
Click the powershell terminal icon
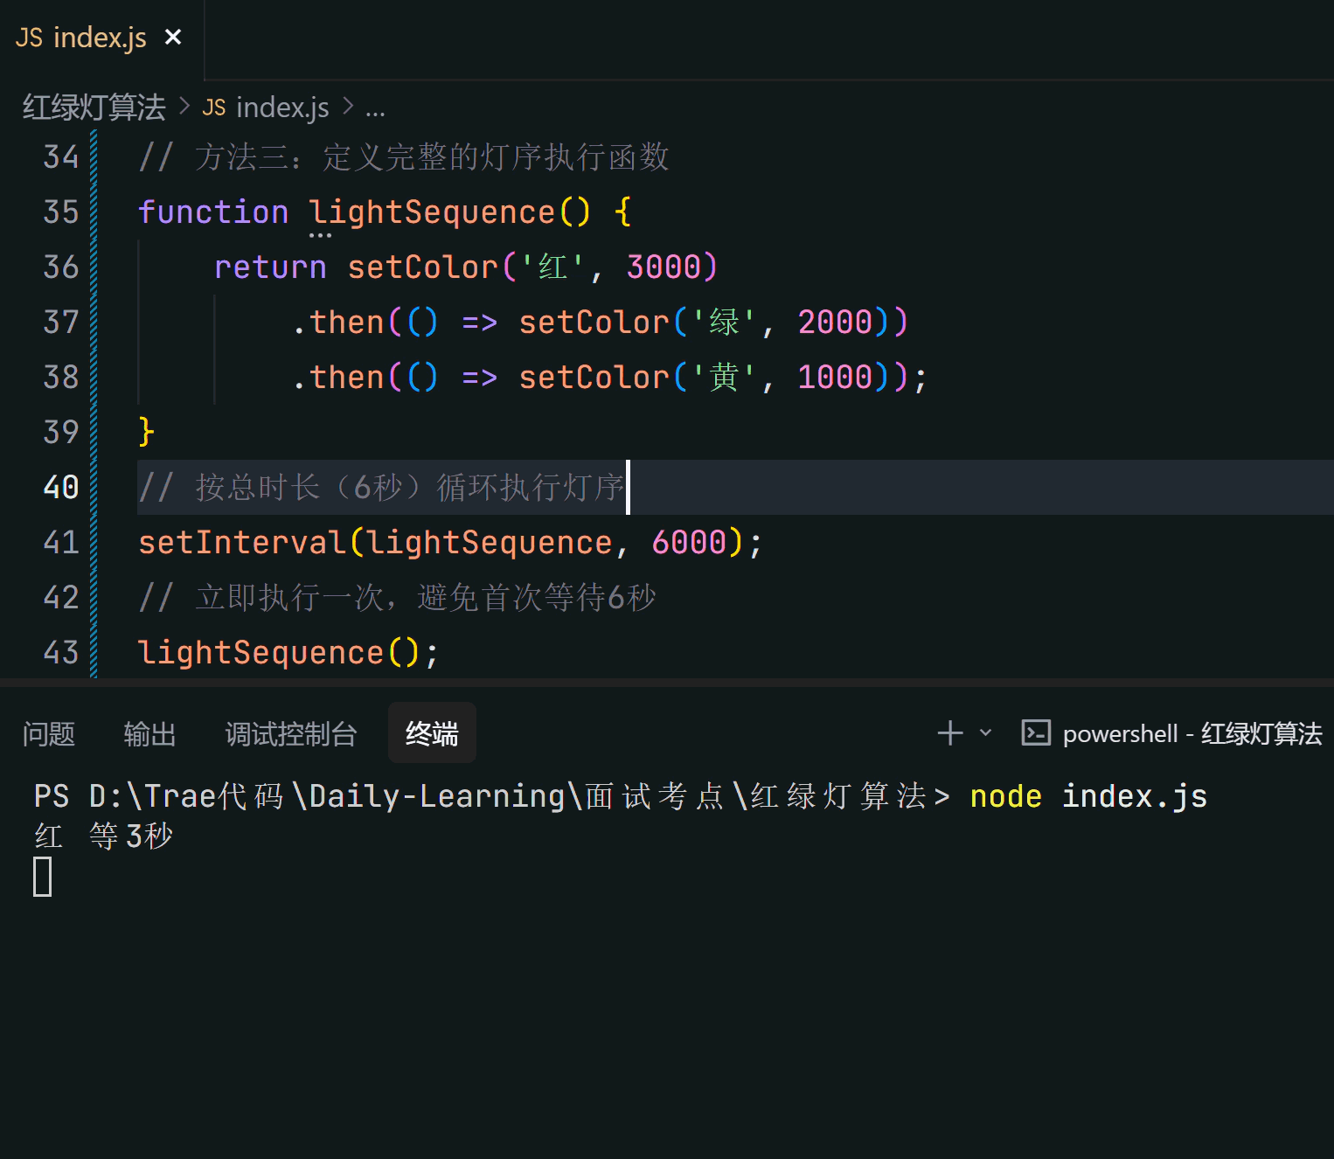click(1036, 733)
